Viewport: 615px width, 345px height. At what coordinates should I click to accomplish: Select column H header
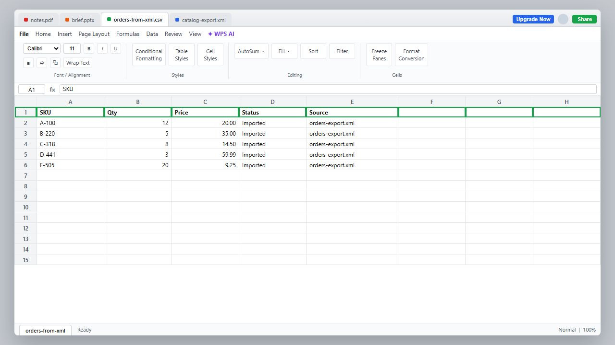[566, 102]
